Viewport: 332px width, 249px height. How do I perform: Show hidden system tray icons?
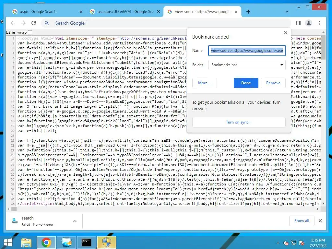(x=278, y=243)
